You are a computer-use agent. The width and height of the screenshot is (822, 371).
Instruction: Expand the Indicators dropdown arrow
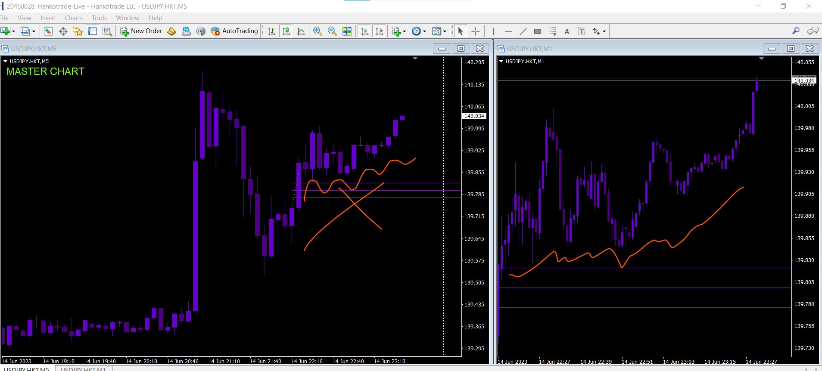tap(404, 31)
